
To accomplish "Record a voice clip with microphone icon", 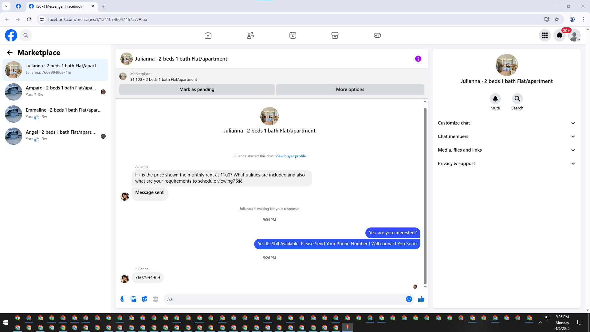I will [122, 299].
